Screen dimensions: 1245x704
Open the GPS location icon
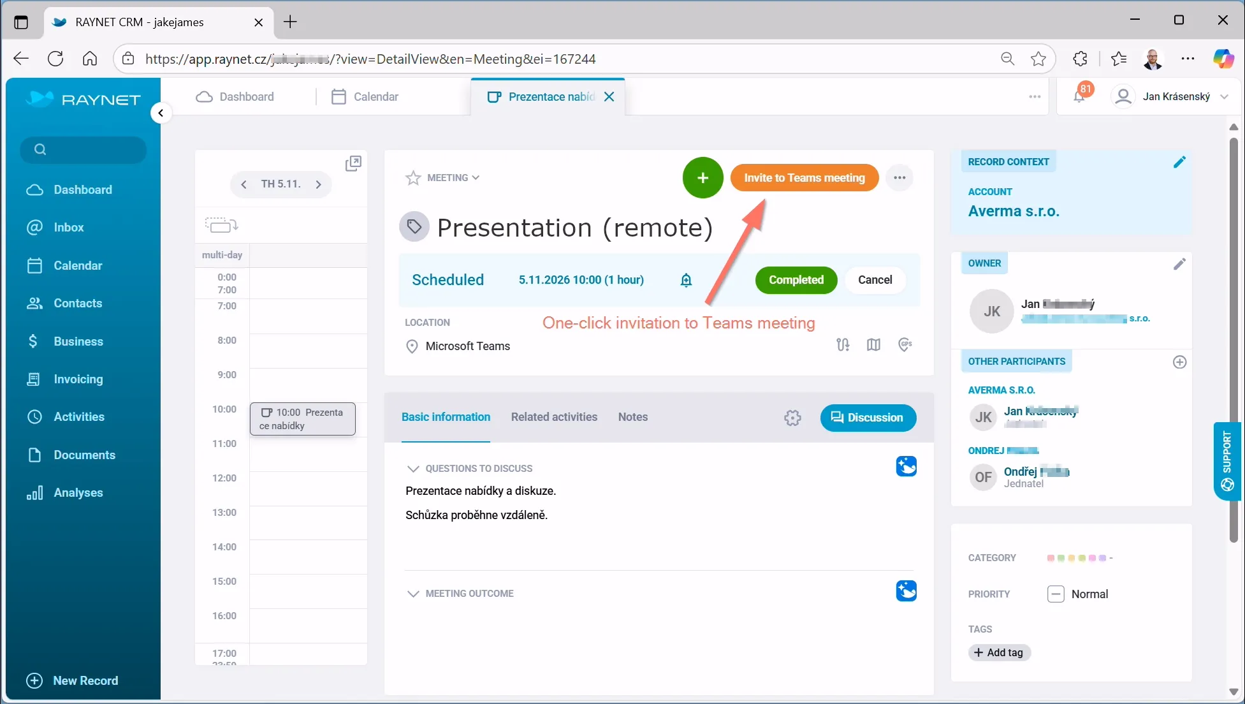click(x=905, y=345)
